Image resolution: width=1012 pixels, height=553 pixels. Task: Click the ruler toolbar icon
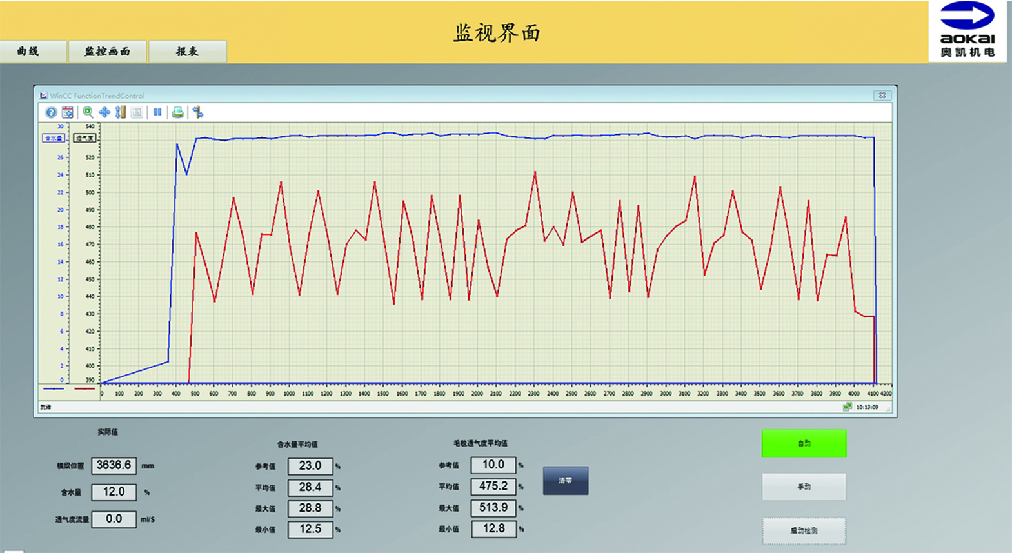120,112
